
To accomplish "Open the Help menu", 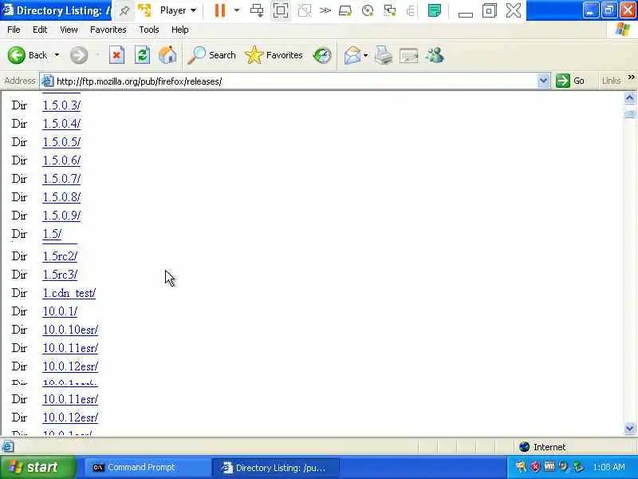I will pyautogui.click(x=180, y=30).
